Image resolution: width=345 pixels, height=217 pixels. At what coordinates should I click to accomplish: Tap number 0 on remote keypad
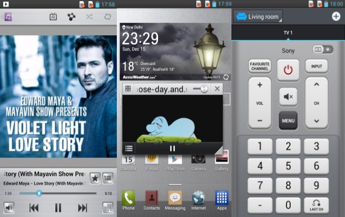[x=288, y=205]
